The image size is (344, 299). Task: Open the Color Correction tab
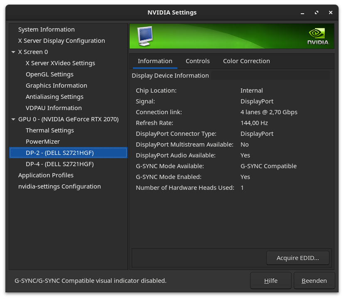pyautogui.click(x=246, y=61)
